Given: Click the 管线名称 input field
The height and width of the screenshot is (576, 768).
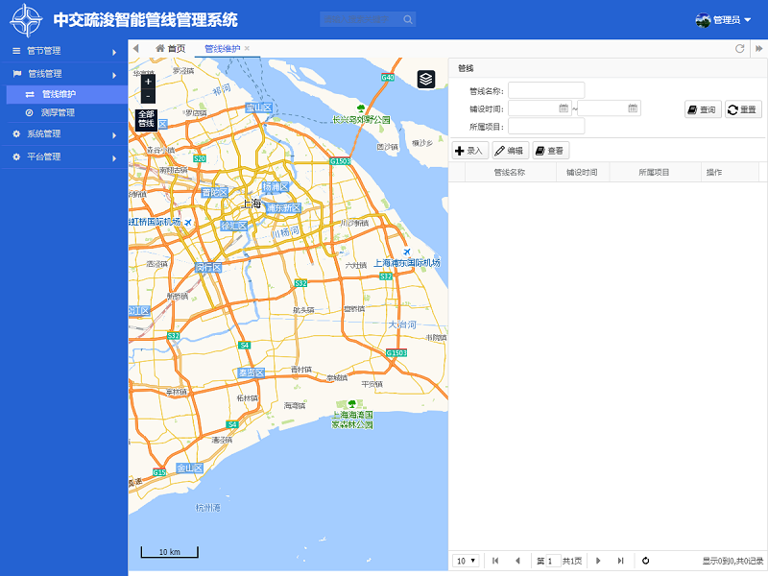Looking at the screenshot, I should (x=546, y=90).
